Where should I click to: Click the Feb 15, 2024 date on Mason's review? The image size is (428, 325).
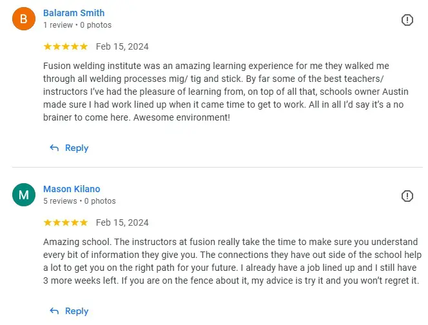pyautogui.click(x=122, y=222)
